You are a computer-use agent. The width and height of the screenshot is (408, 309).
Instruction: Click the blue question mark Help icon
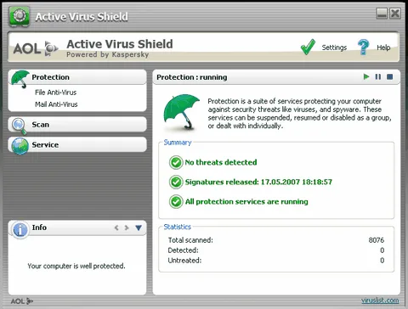[x=363, y=47]
